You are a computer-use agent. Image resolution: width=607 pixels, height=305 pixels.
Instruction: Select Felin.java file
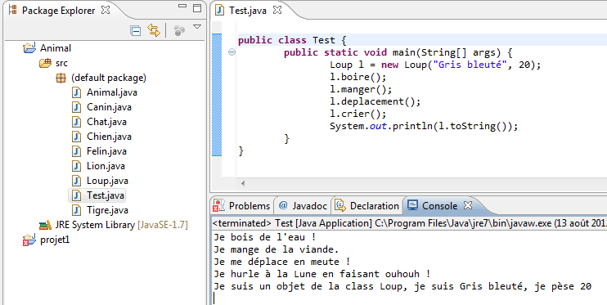pos(106,151)
